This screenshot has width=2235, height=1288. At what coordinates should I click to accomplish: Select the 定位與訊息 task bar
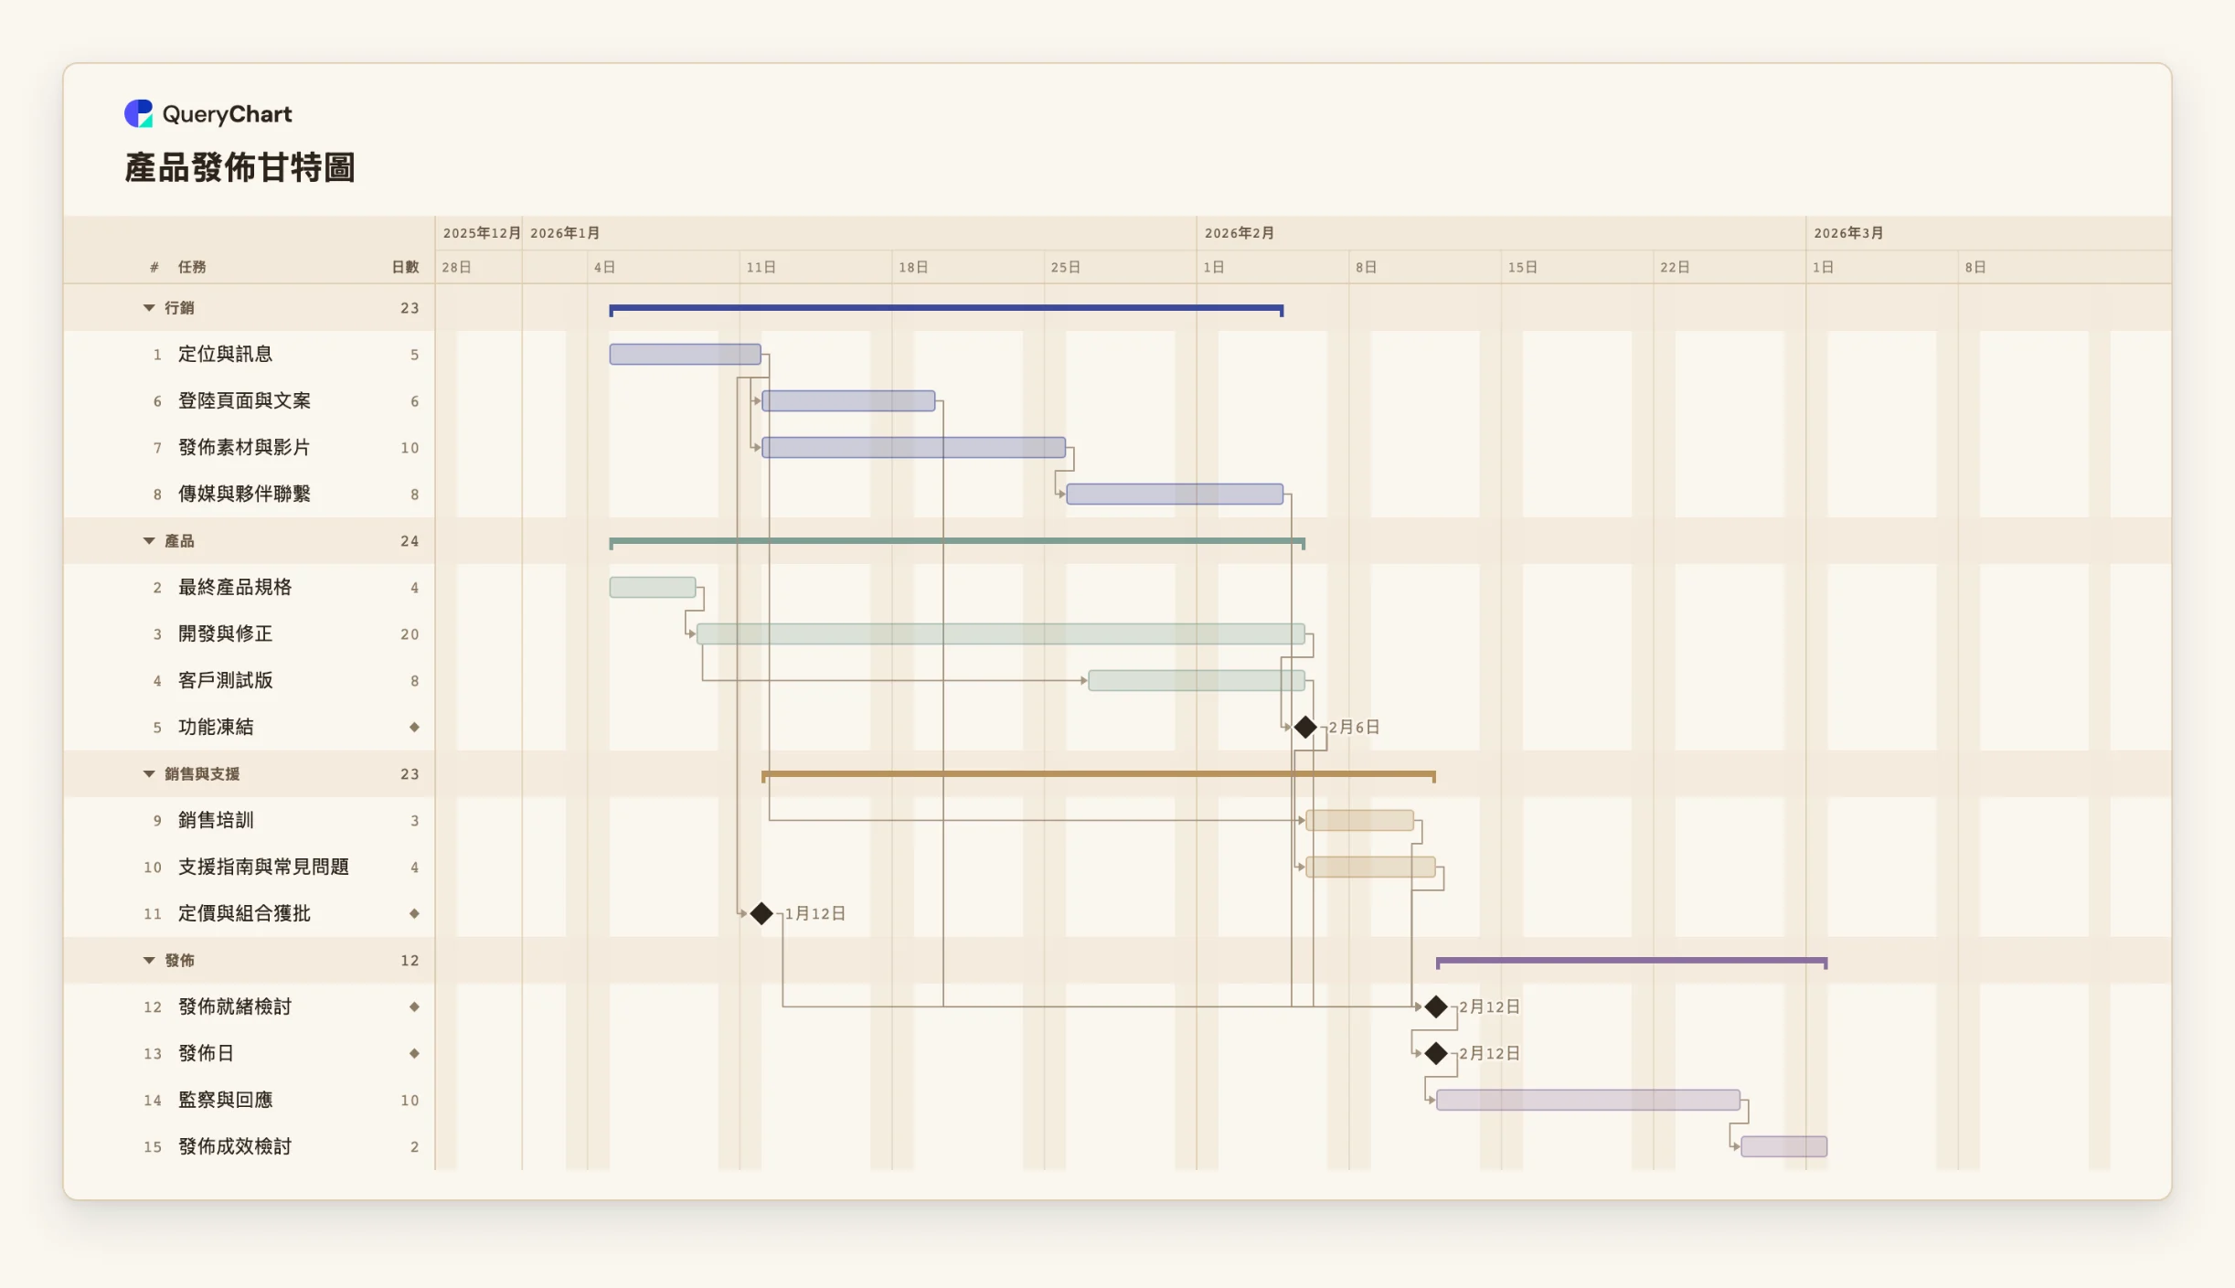coord(686,355)
